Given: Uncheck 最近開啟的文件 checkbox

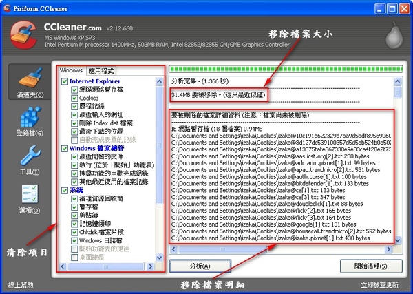Looking at the screenshot, I should tap(74, 157).
